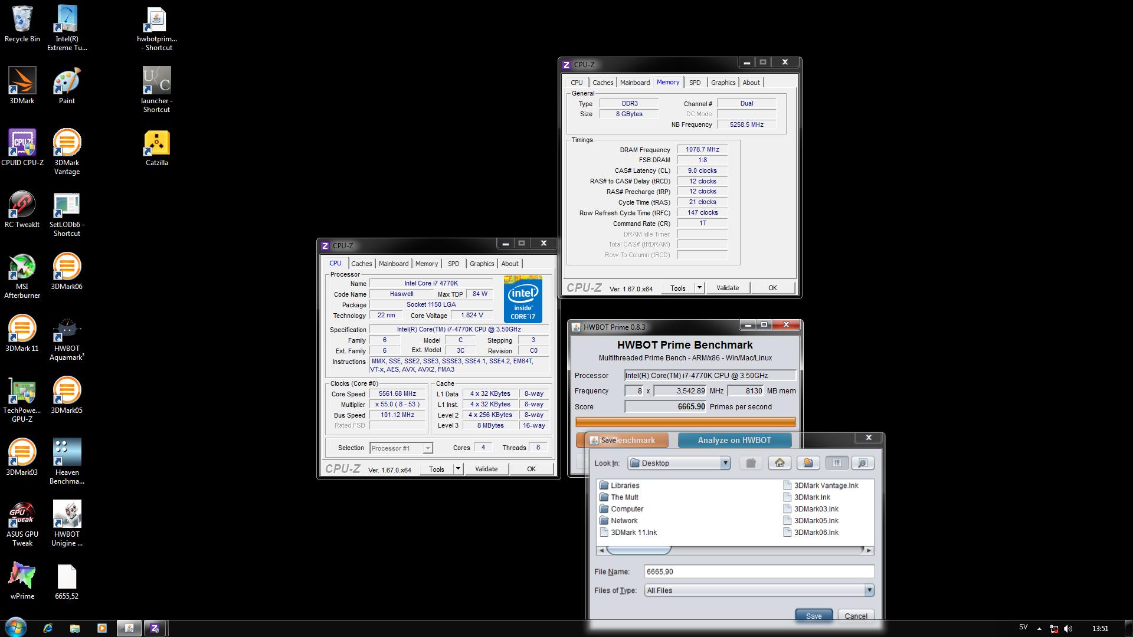The image size is (1133, 637).
Task: Open the media player taskbar icon
Action: click(x=102, y=628)
